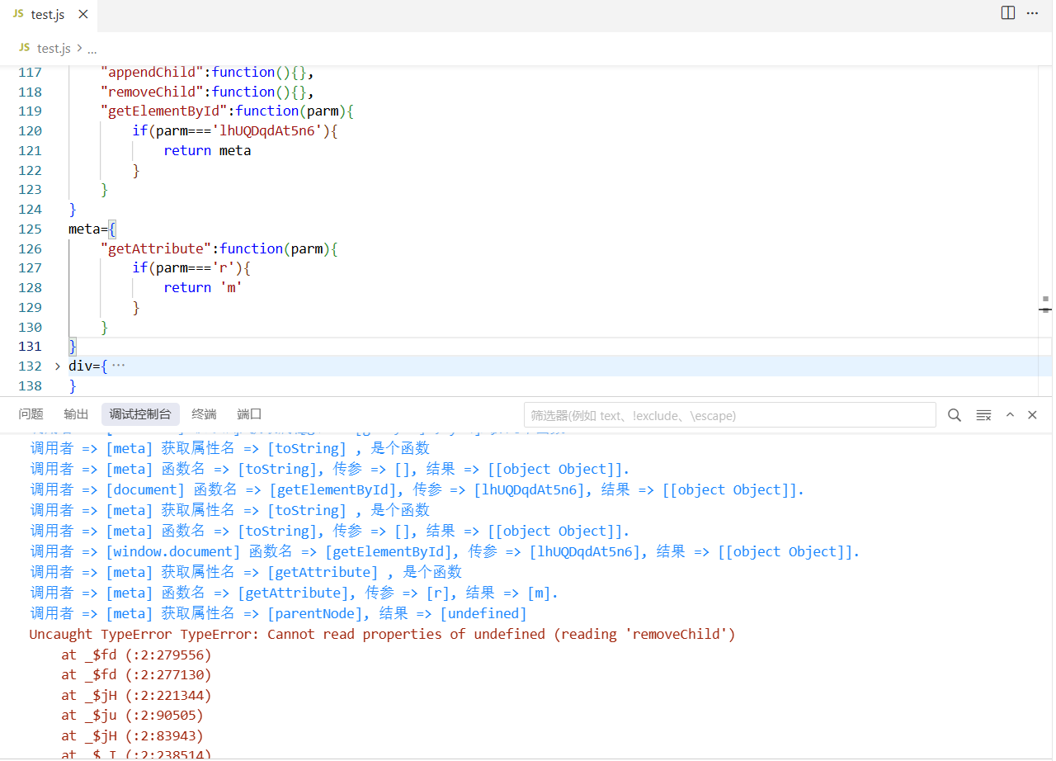This screenshot has width=1056, height=761.
Task: Open stack frame _$fd at :2:279556
Action: (136, 655)
